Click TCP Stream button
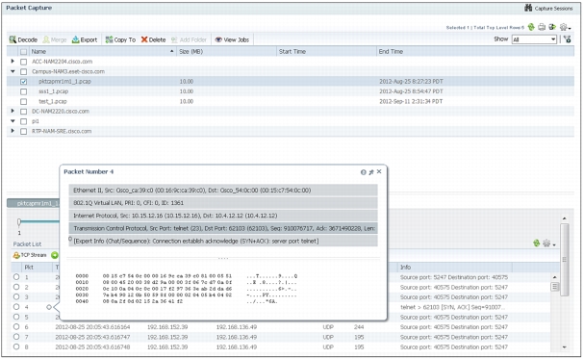The image size is (584, 359). pos(30,255)
